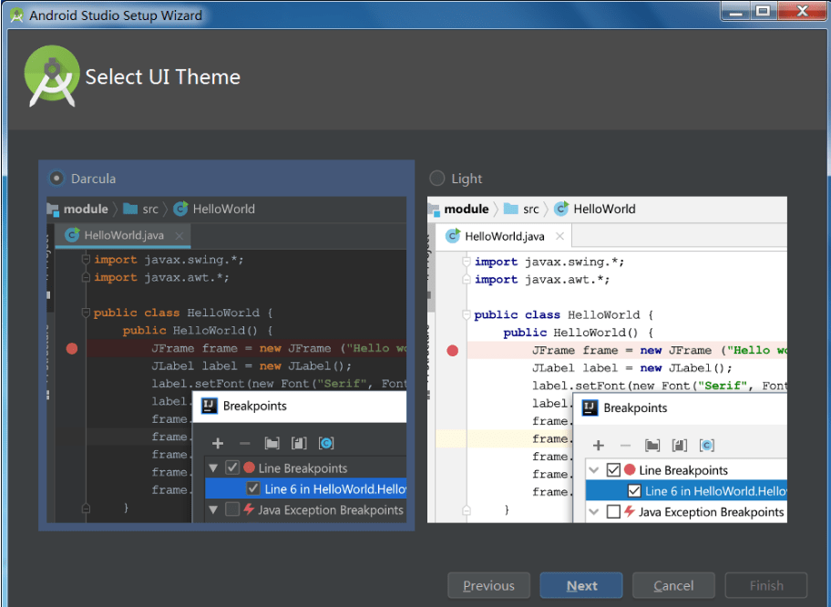This screenshot has width=831, height=607.
Task: Minimize the Setup Wizard window
Action: 735,12
